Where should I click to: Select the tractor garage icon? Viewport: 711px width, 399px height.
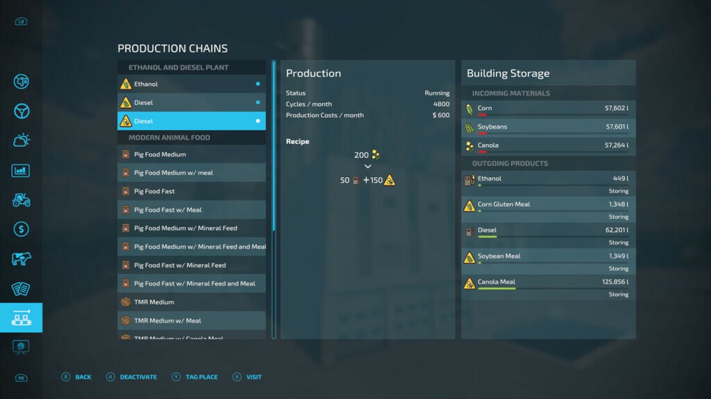pos(21,199)
